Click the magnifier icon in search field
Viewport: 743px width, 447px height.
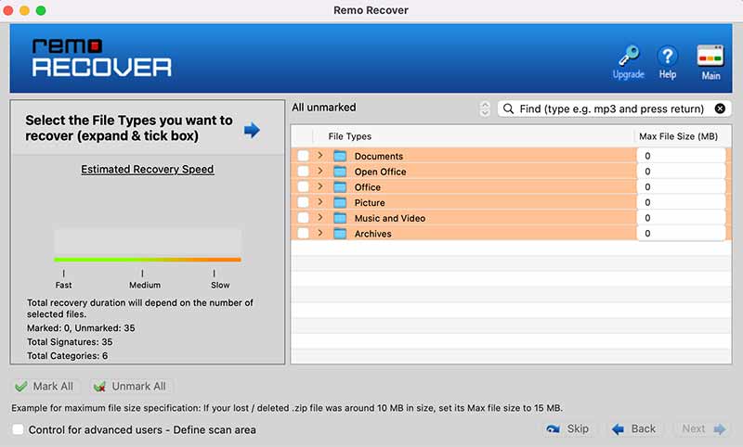[509, 109]
